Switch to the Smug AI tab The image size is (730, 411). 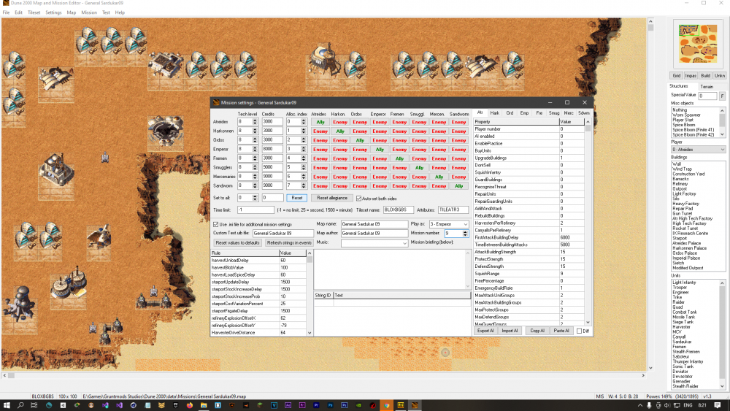(554, 113)
